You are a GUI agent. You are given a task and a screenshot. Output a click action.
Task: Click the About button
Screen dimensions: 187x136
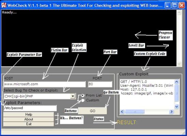(x=29, y=119)
